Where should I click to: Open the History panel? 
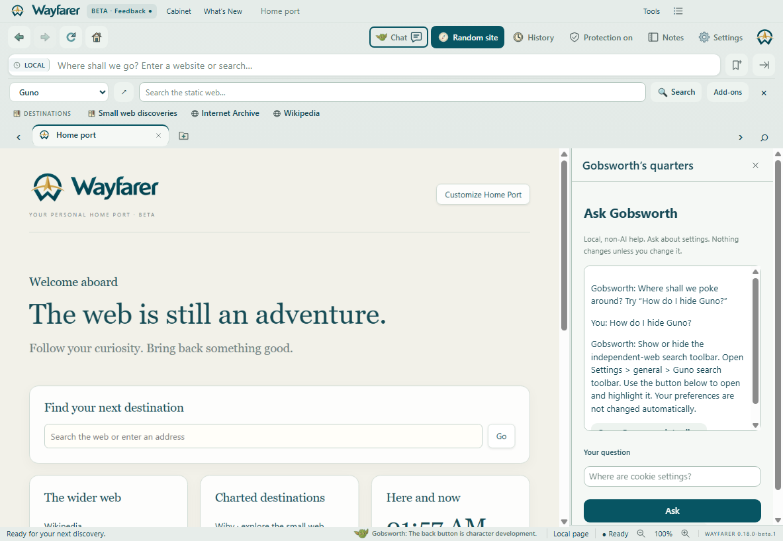pos(534,38)
